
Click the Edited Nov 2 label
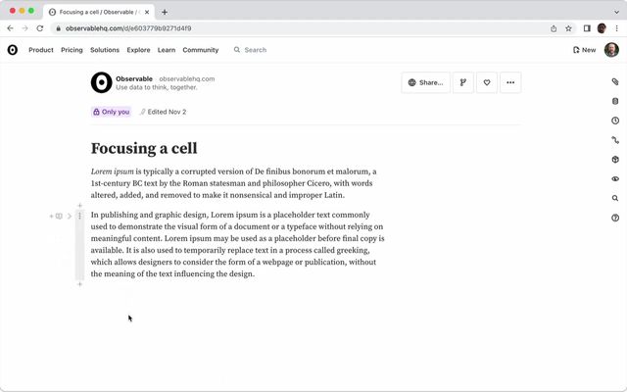[163, 112]
